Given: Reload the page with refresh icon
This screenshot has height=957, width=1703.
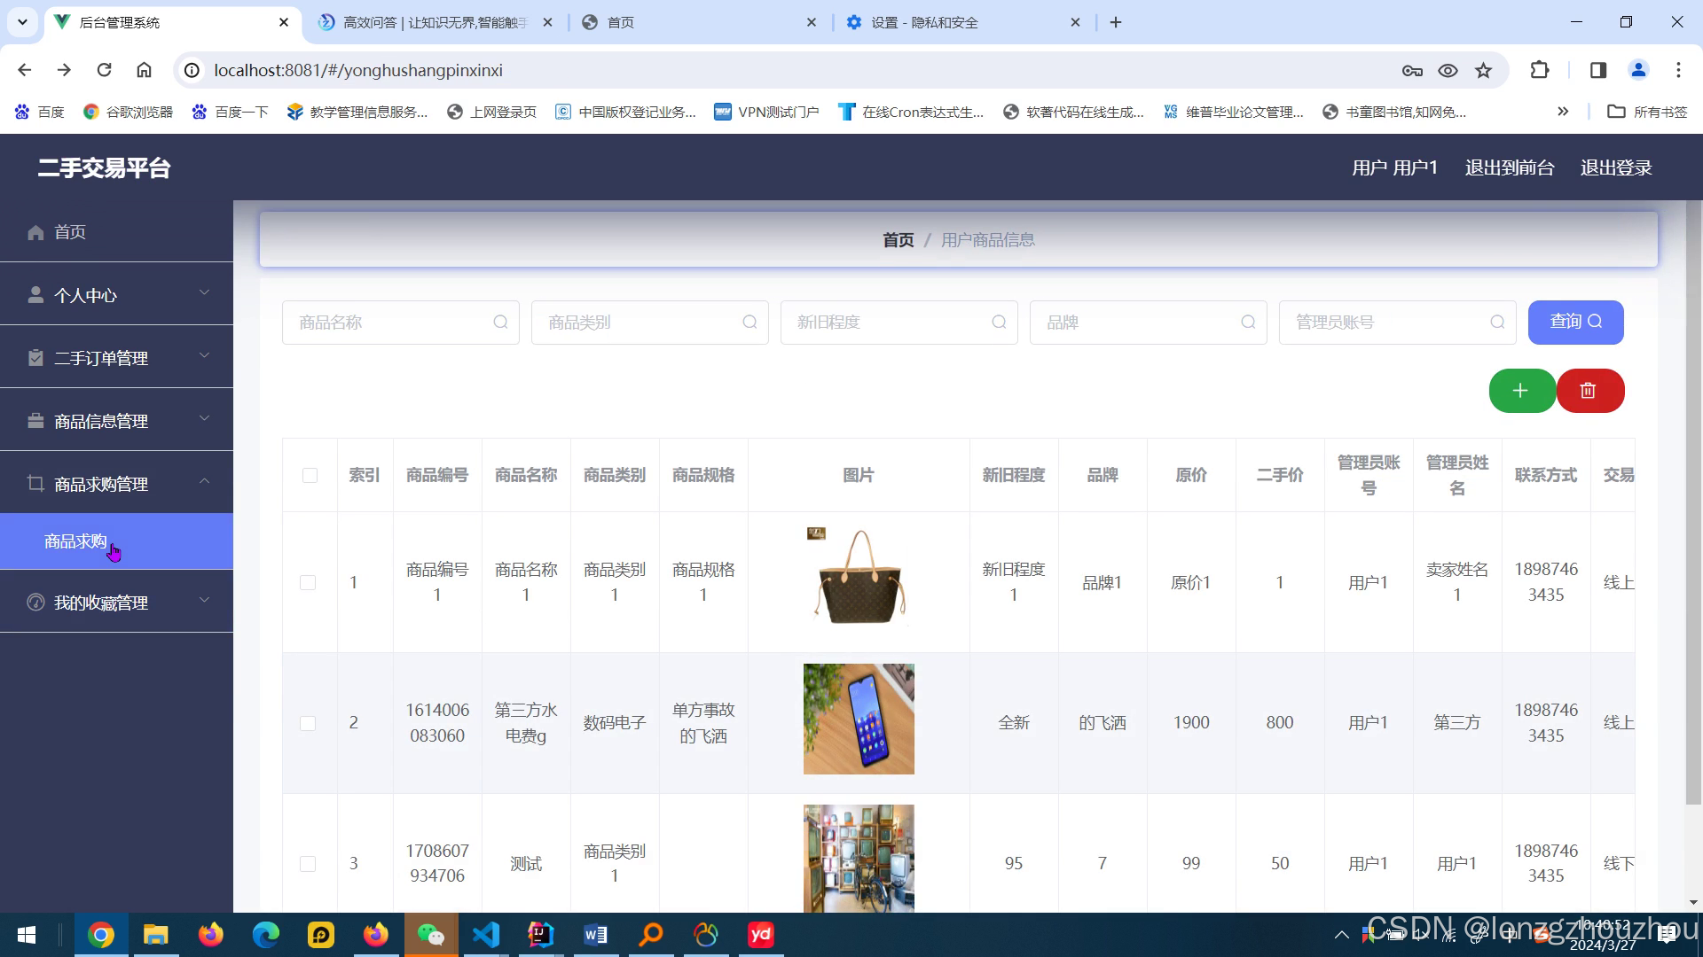Looking at the screenshot, I should [x=104, y=70].
